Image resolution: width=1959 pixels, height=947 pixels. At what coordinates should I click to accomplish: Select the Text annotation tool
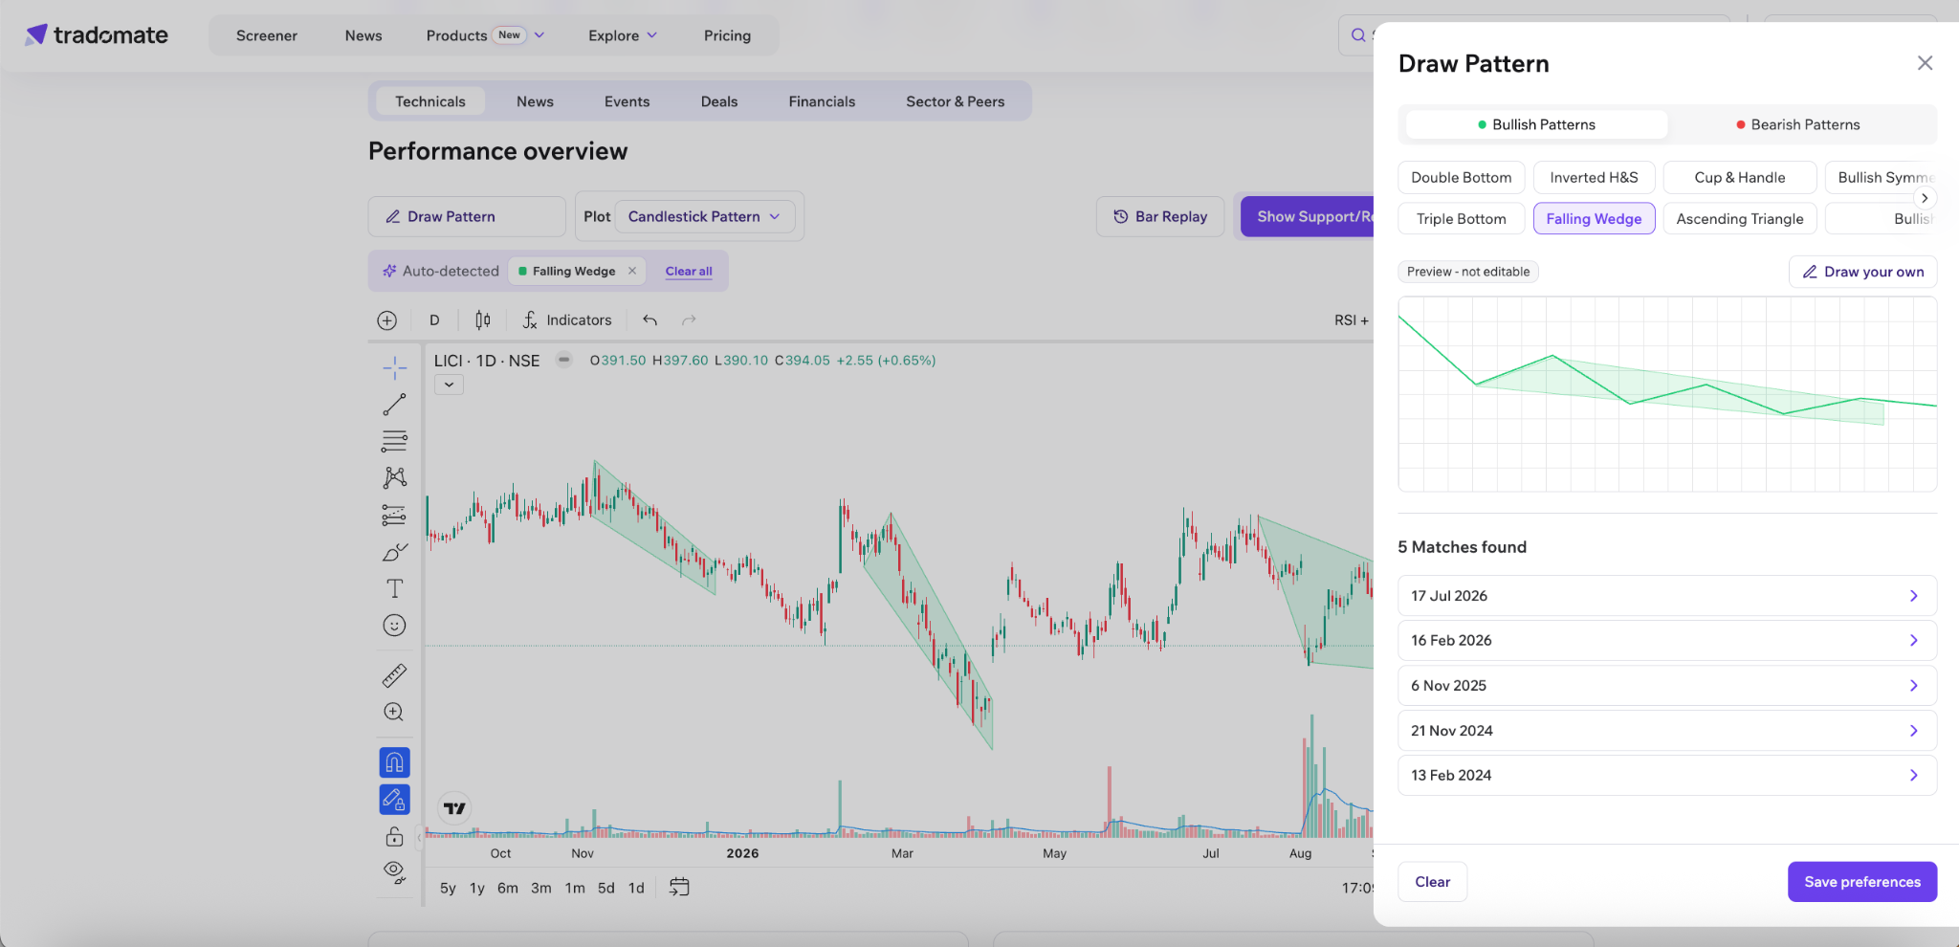click(x=394, y=588)
